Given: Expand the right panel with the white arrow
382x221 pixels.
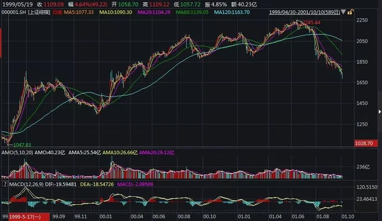Looking at the screenshot, I should [x=379, y=110].
